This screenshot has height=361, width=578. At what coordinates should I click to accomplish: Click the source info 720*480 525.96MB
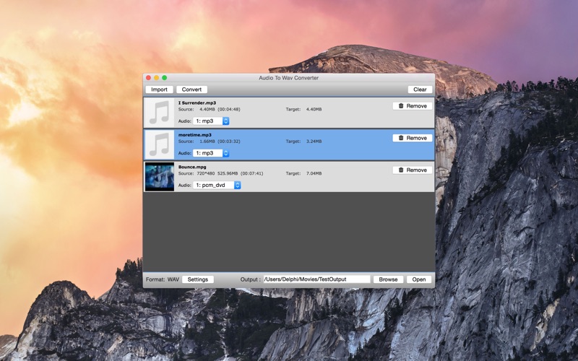217,173
